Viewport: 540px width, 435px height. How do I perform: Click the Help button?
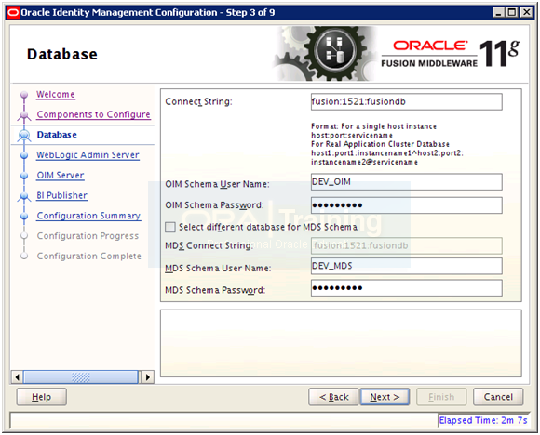41,397
